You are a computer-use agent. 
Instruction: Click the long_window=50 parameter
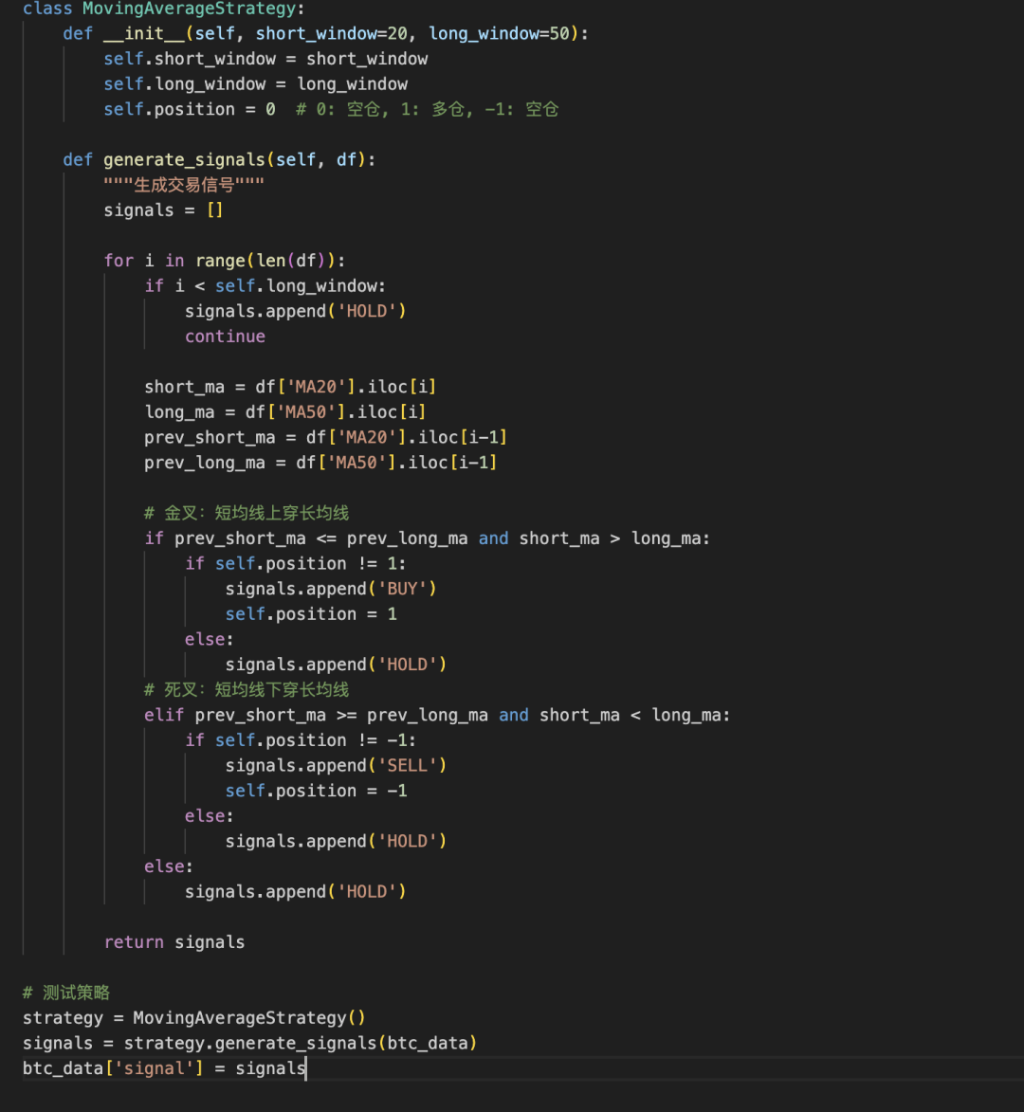click(500, 33)
